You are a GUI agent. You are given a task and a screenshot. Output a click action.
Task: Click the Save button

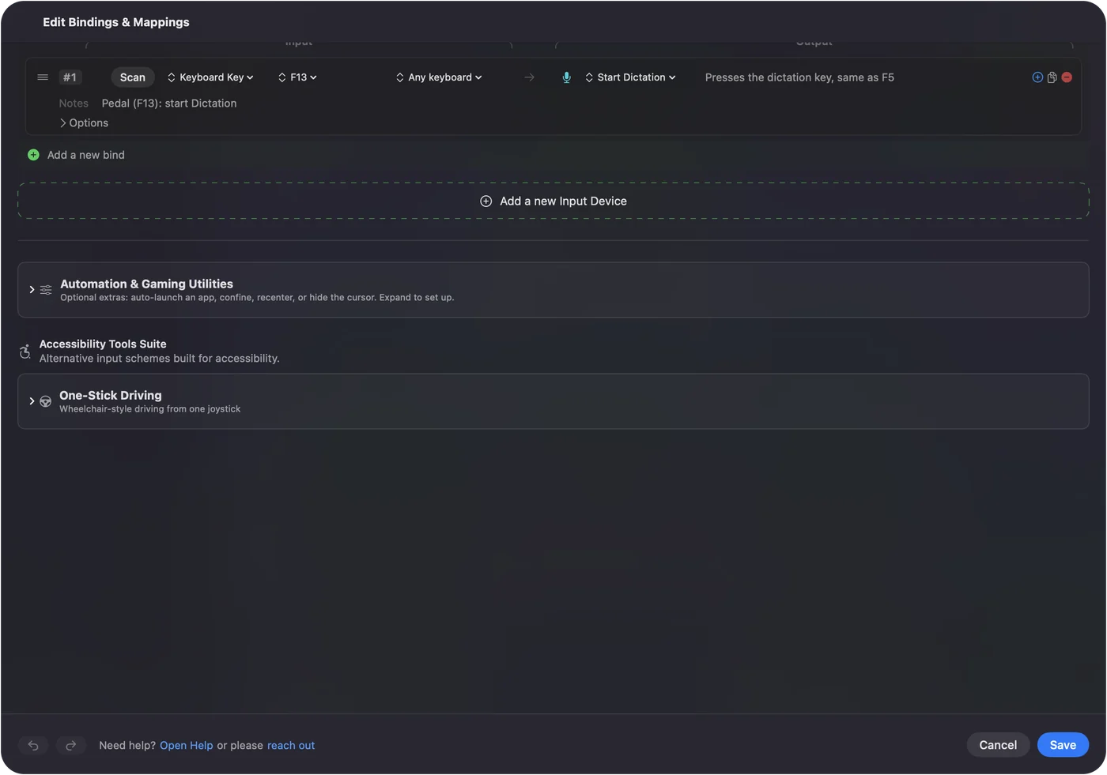[x=1063, y=745]
